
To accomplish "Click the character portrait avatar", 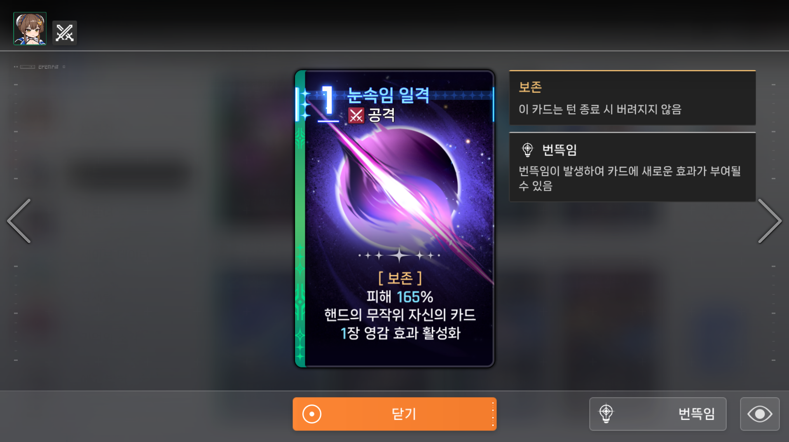I will pos(30,28).
